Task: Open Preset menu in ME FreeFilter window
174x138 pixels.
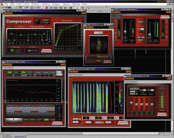Action: click(x=63, y=65)
